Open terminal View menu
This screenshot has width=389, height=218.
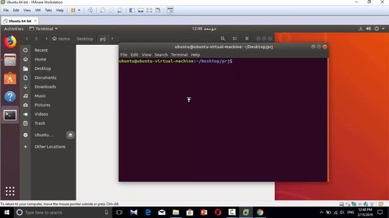(146, 55)
